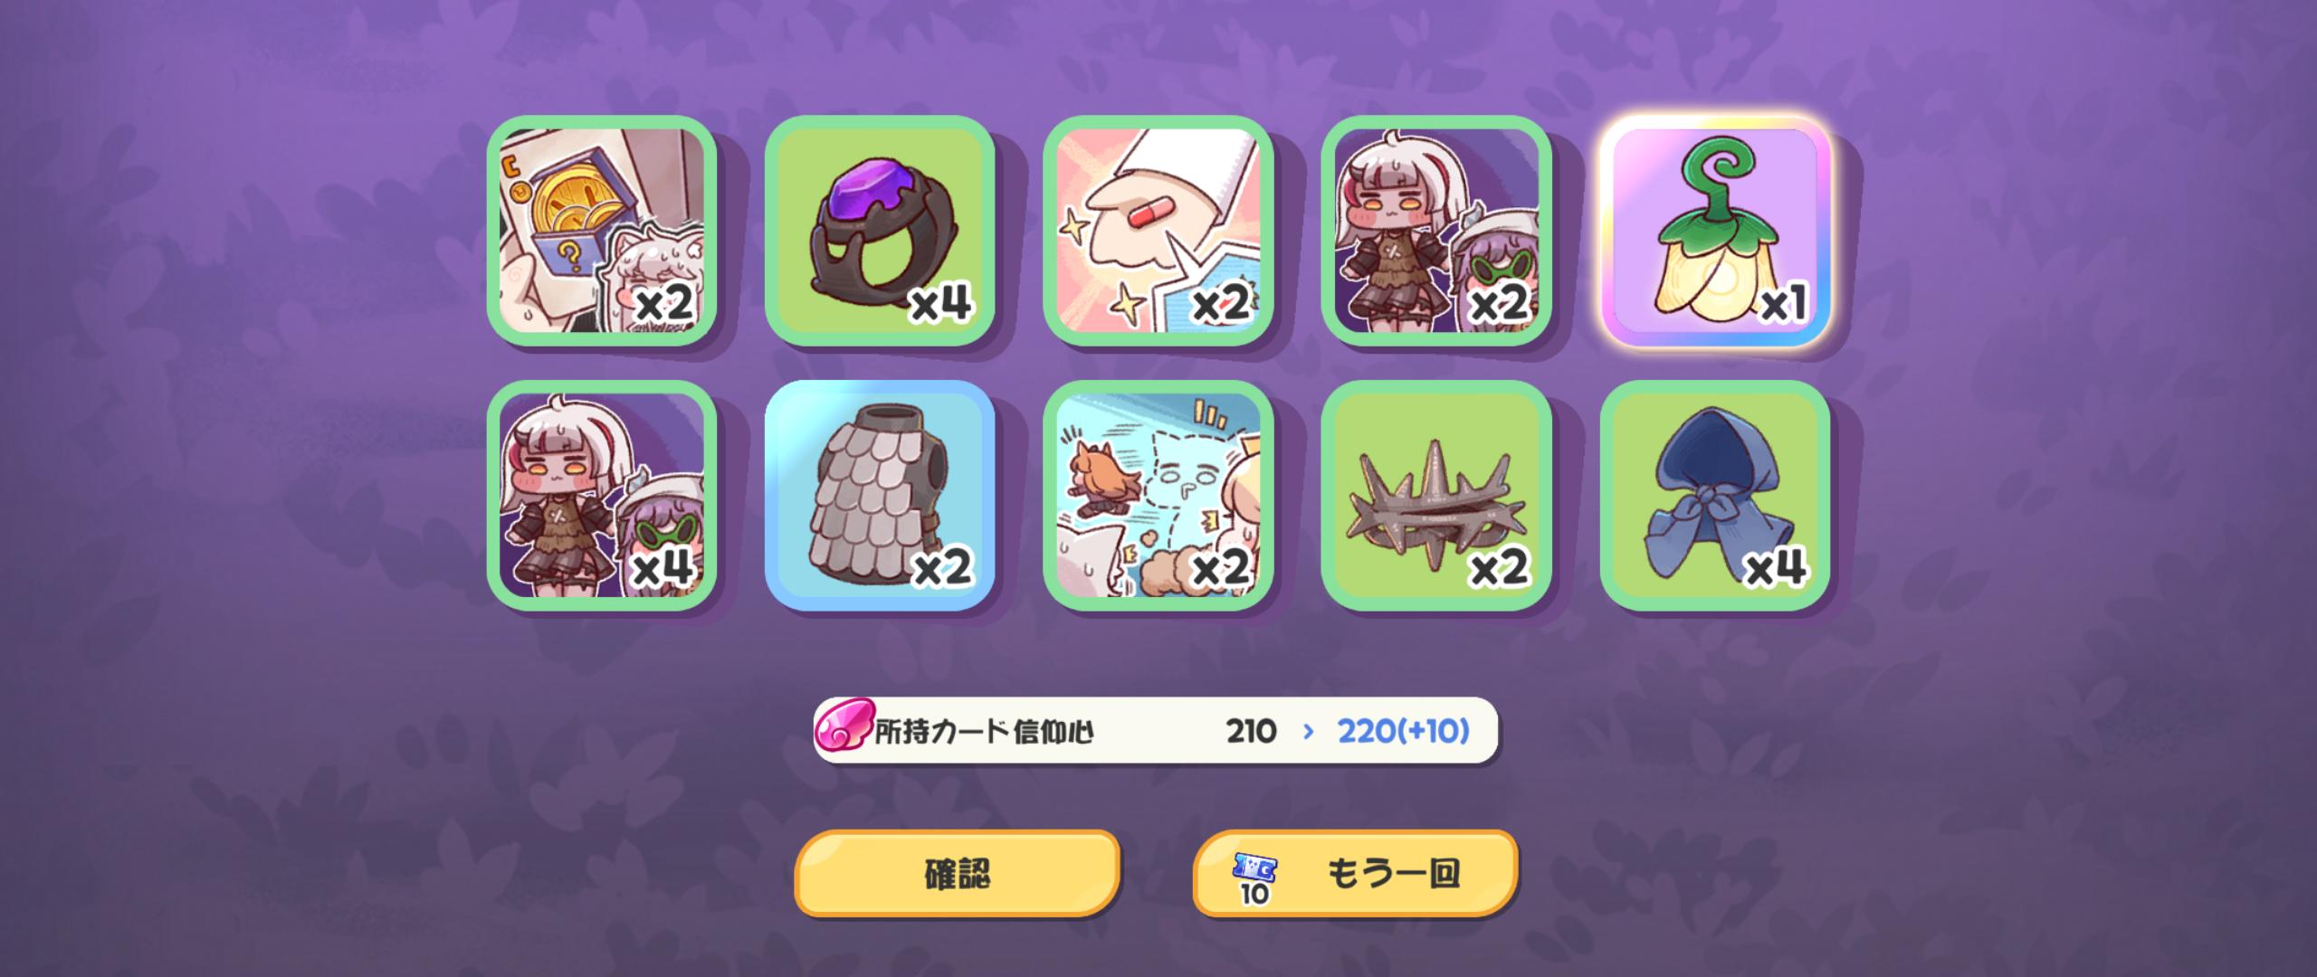Tap the 220(+10) updated faith value
This screenshot has height=977, width=2317.
point(1403,731)
